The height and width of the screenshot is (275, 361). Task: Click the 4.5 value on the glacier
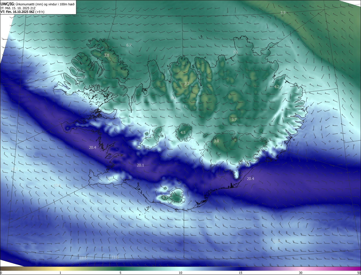[x=183, y=132]
